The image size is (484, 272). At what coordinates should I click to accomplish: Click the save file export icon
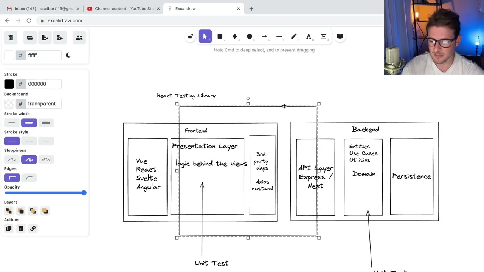(45, 37)
